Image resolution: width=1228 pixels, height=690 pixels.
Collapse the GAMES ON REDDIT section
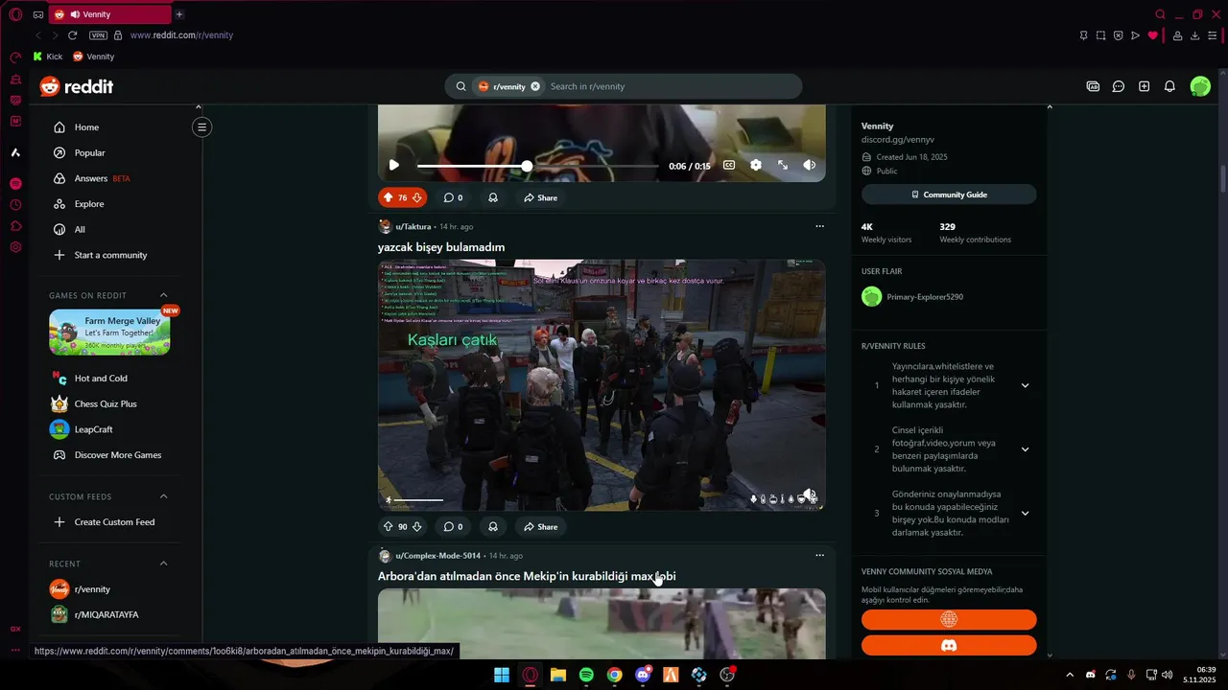click(x=163, y=295)
